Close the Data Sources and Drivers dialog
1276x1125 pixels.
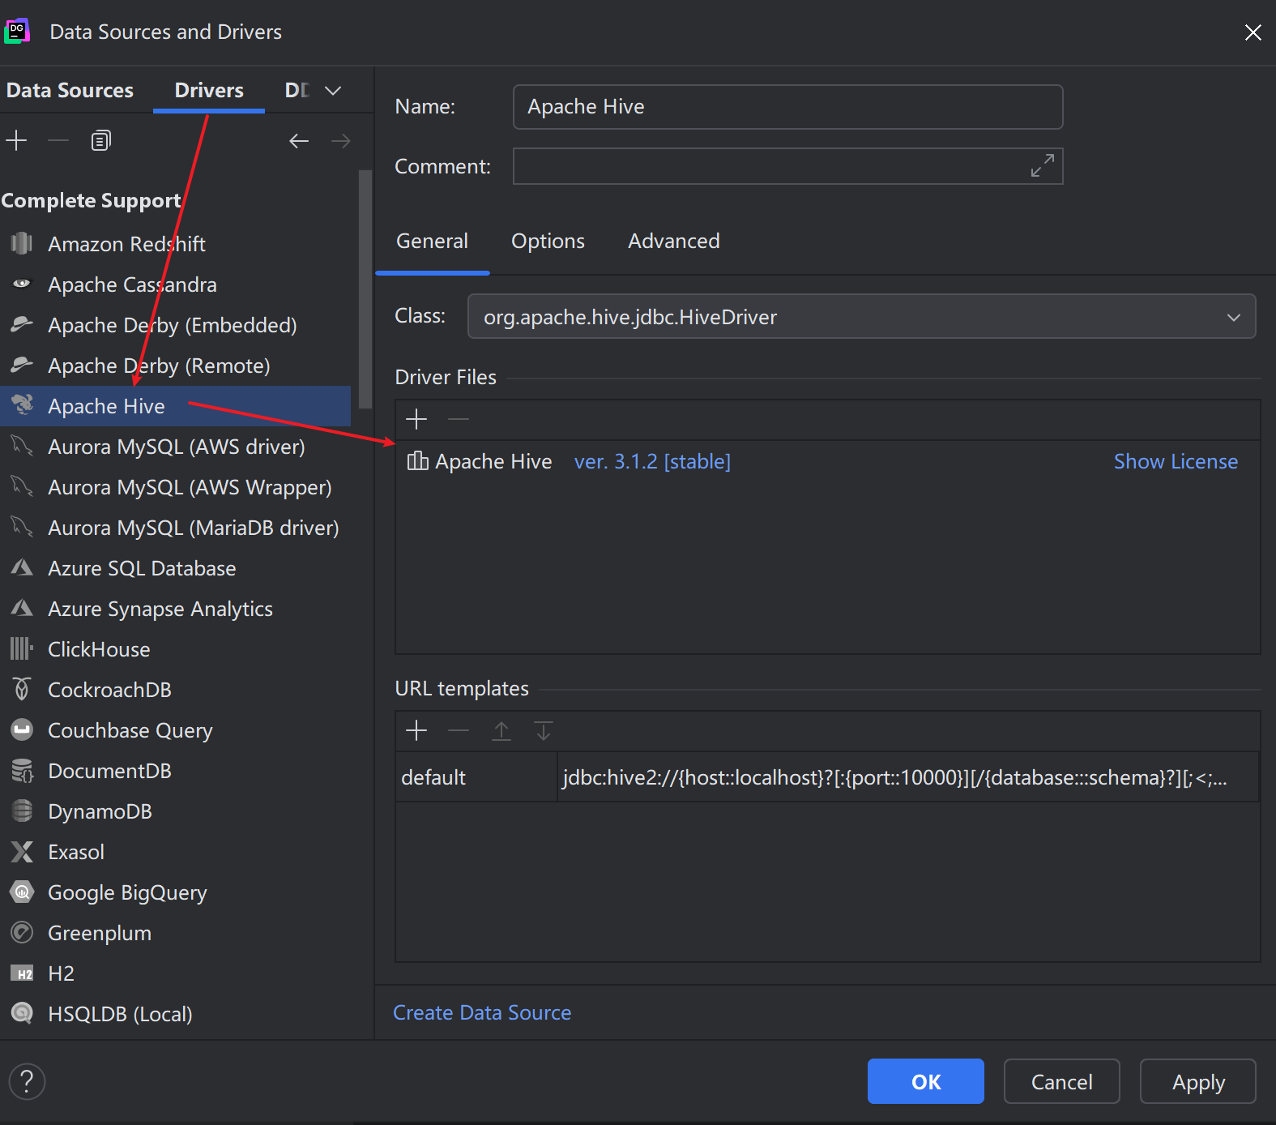[x=1253, y=32]
